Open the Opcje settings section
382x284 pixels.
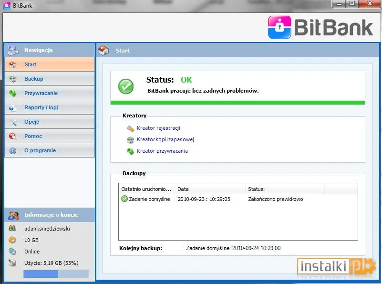tap(50, 122)
